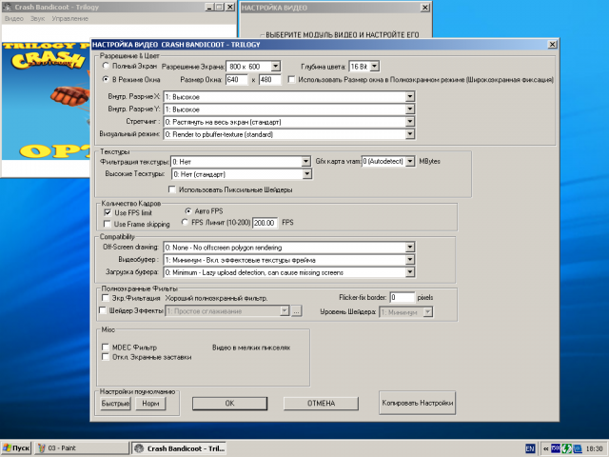Open the Пуск start button
The image size is (609, 457).
coord(16,448)
